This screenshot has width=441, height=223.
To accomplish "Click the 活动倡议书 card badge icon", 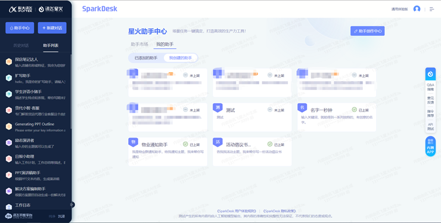I will [x=218, y=142].
